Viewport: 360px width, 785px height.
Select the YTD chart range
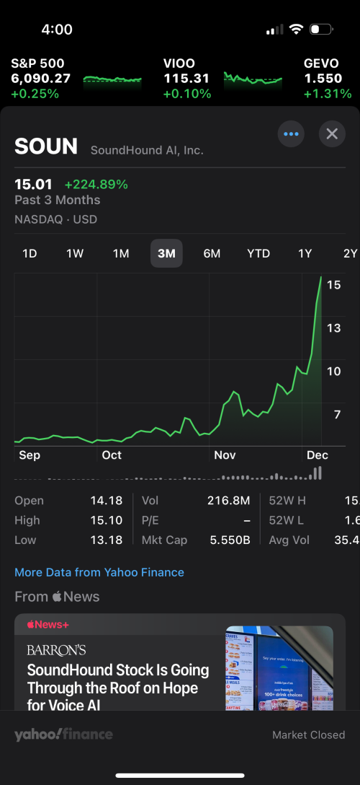[258, 253]
